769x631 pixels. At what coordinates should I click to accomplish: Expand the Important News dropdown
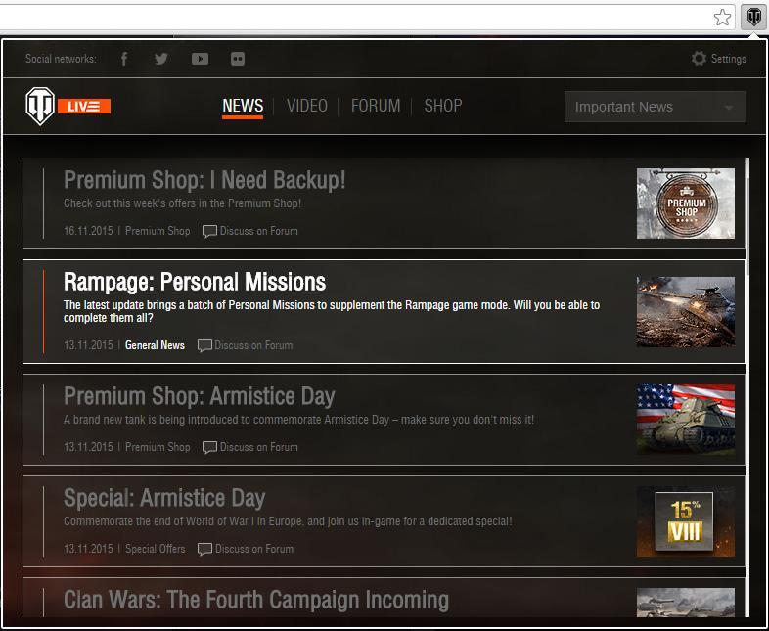coord(655,107)
